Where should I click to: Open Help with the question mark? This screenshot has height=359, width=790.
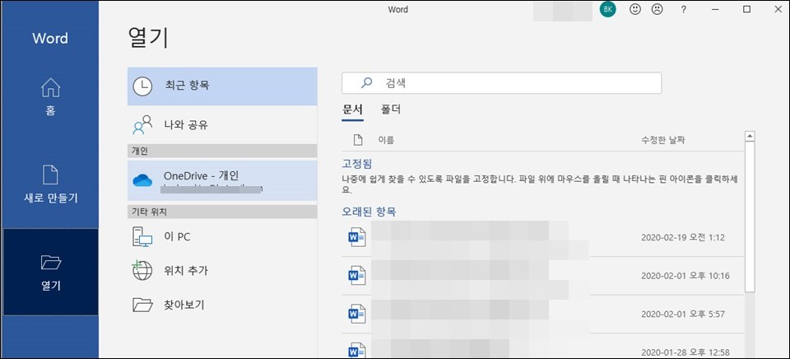[x=684, y=10]
